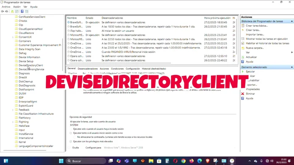
Task: Select the LanguageComponentsInstaller folder
Action: pyautogui.click(x=36, y=146)
